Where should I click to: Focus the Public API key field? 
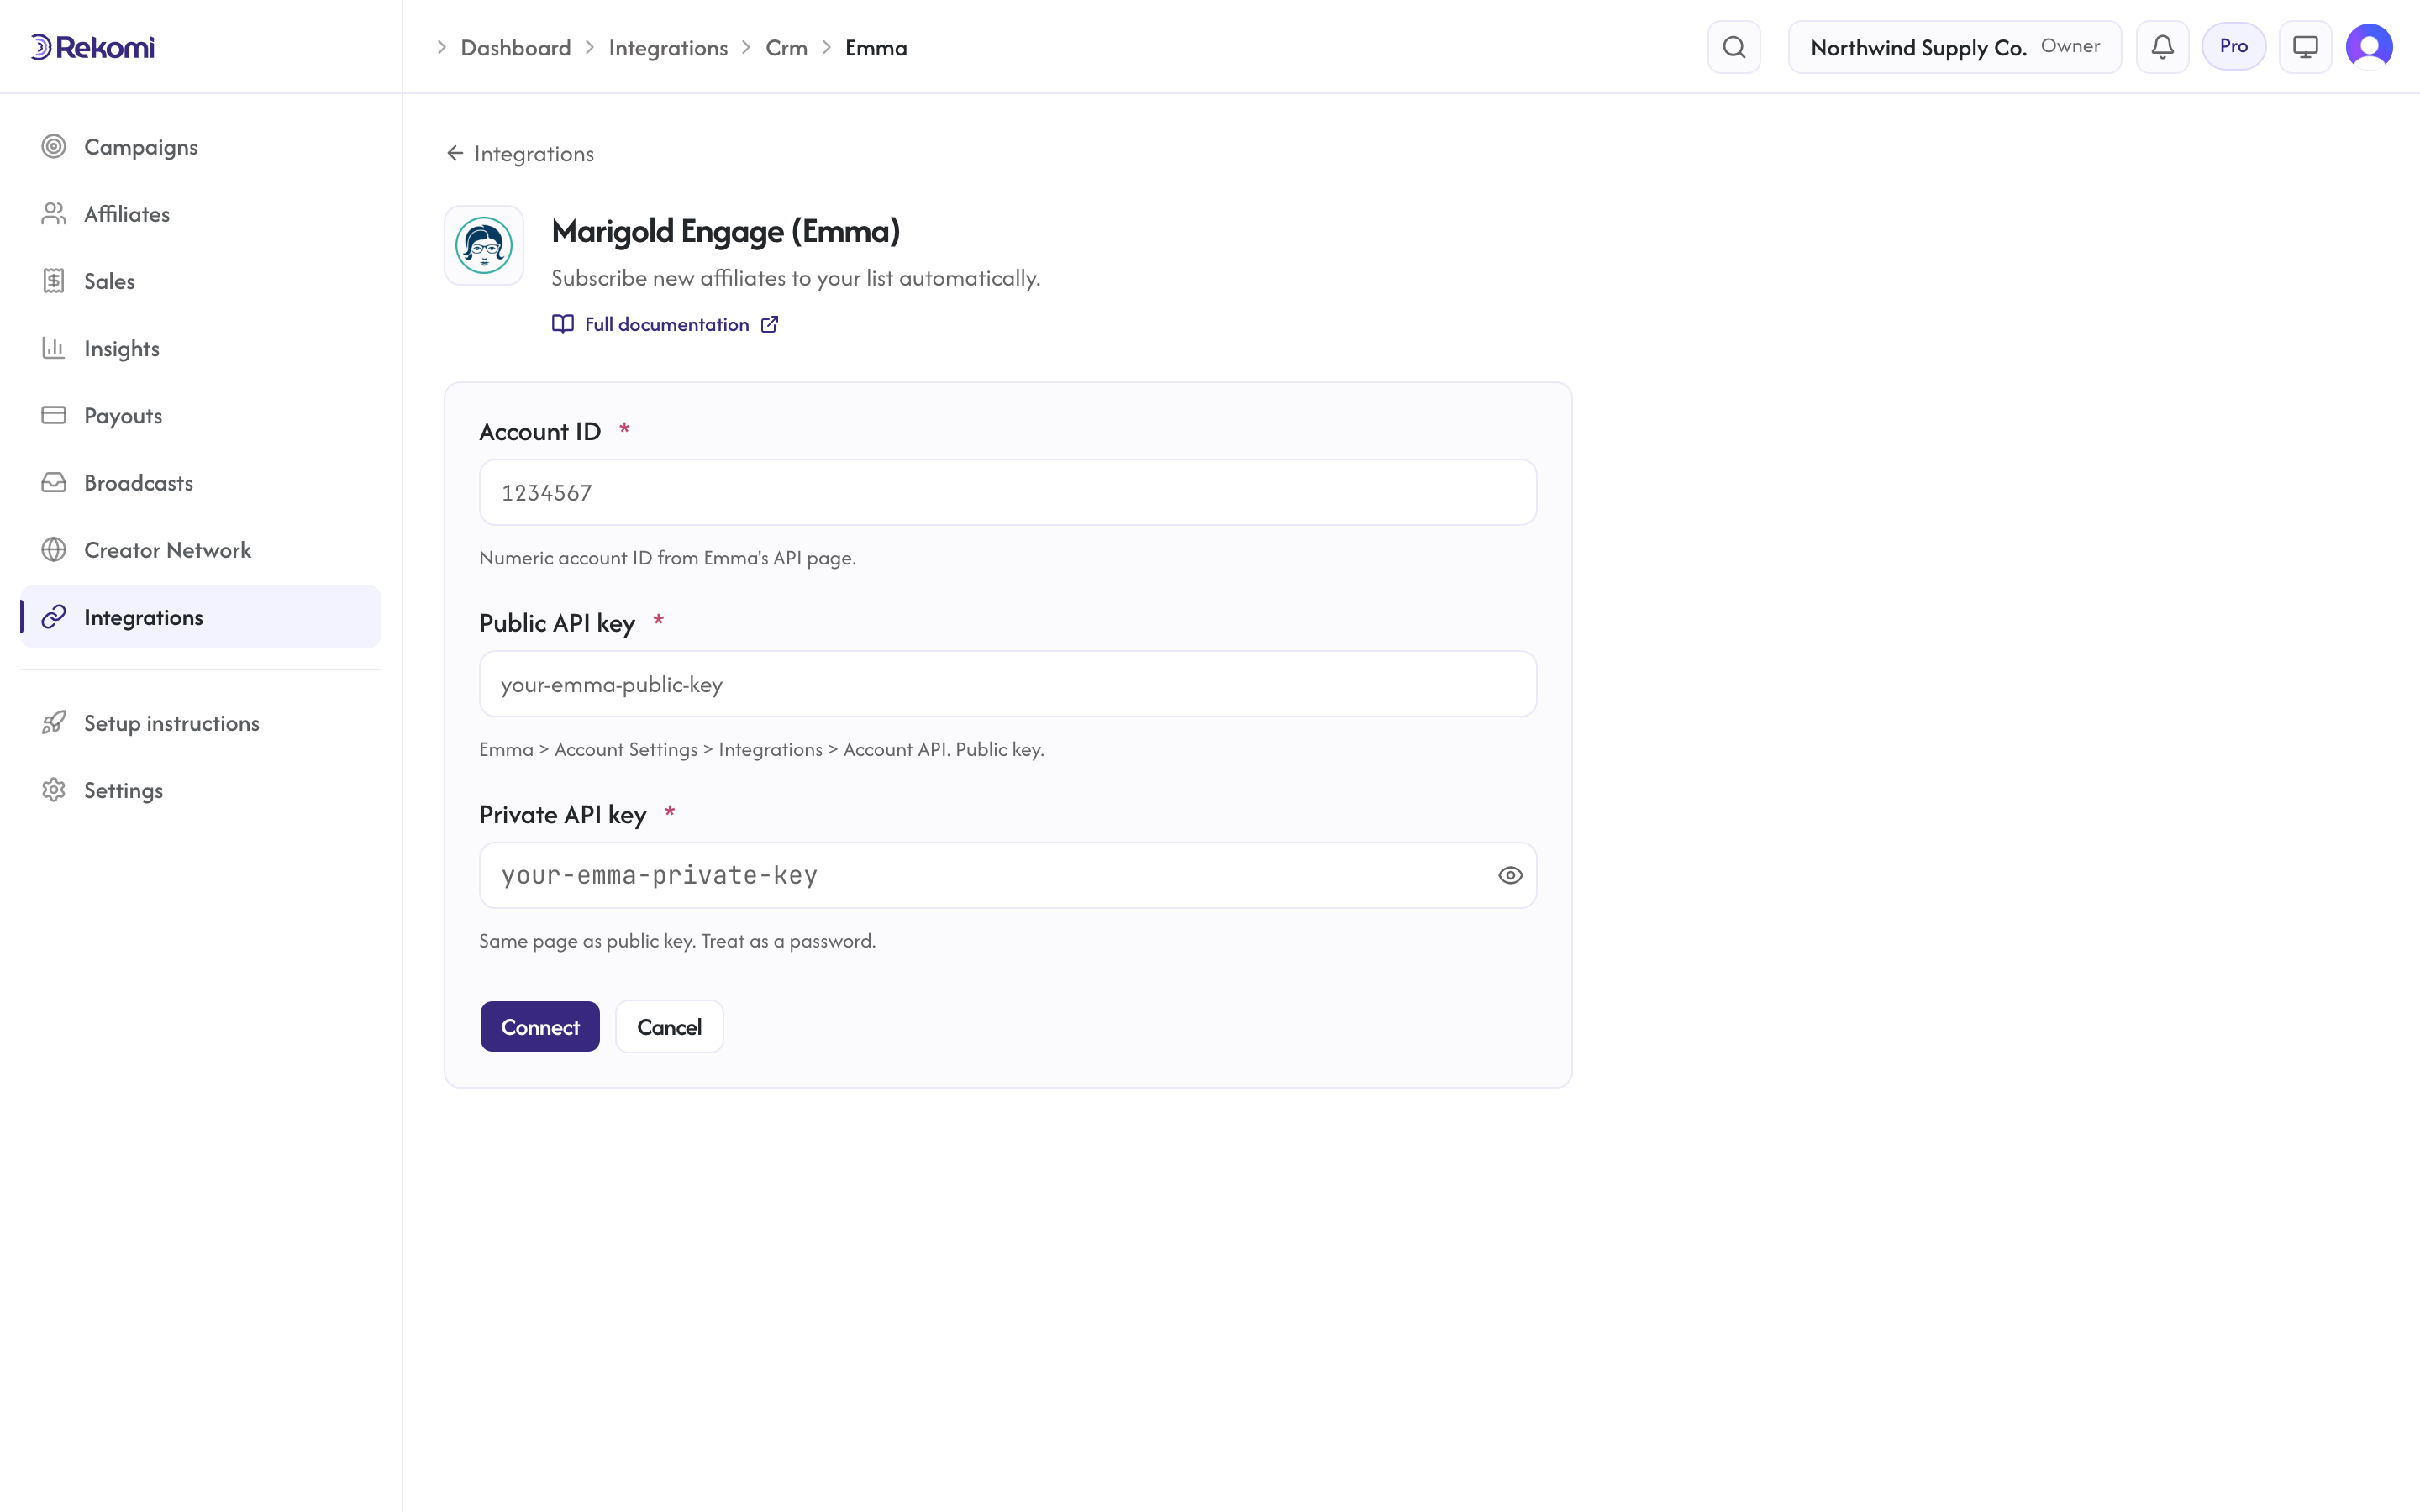tap(1008, 684)
